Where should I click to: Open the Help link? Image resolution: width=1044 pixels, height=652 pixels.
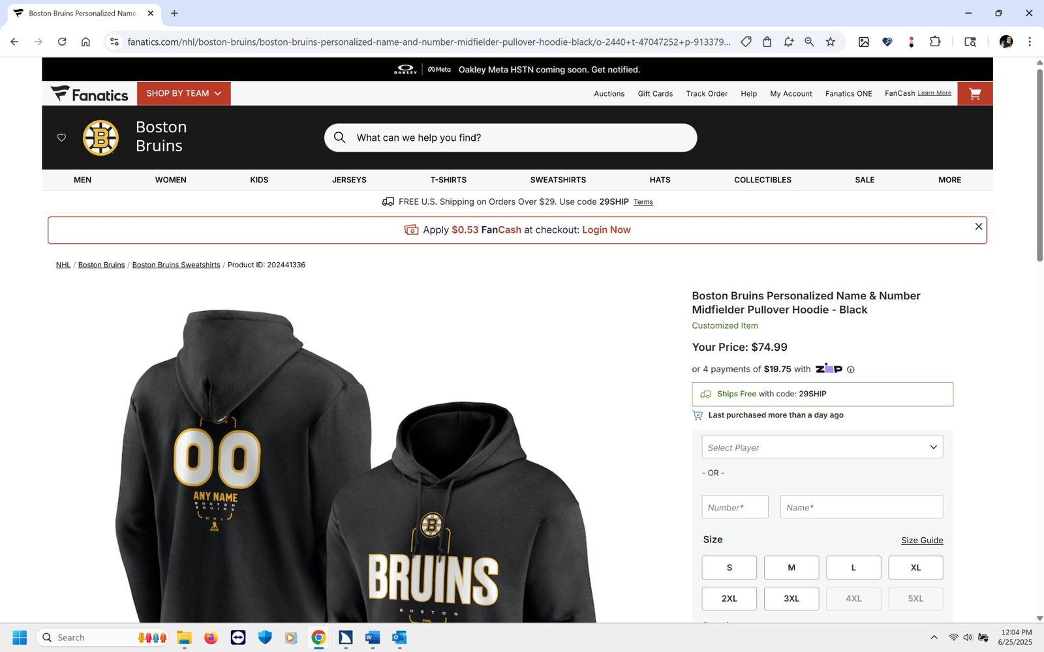[748, 94]
